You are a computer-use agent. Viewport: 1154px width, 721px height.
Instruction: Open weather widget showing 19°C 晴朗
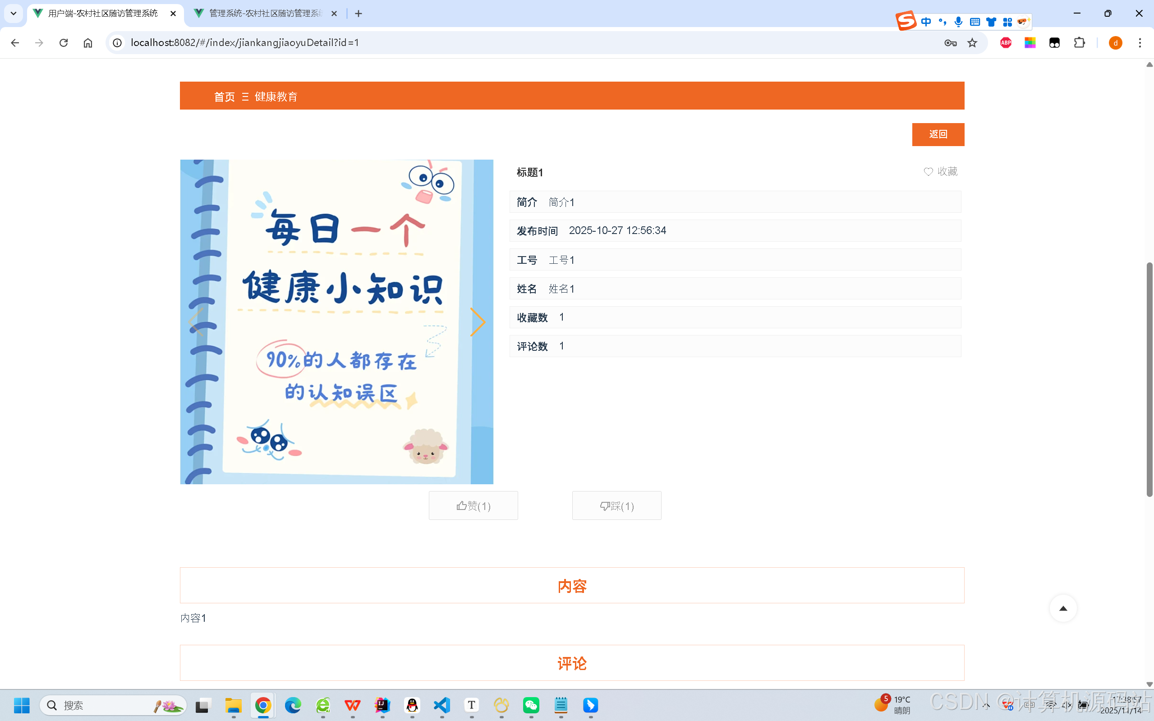[x=892, y=704]
